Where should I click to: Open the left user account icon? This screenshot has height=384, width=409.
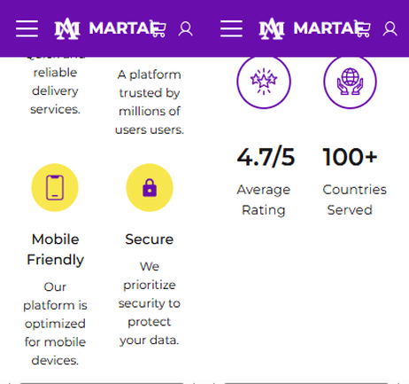[x=186, y=29]
